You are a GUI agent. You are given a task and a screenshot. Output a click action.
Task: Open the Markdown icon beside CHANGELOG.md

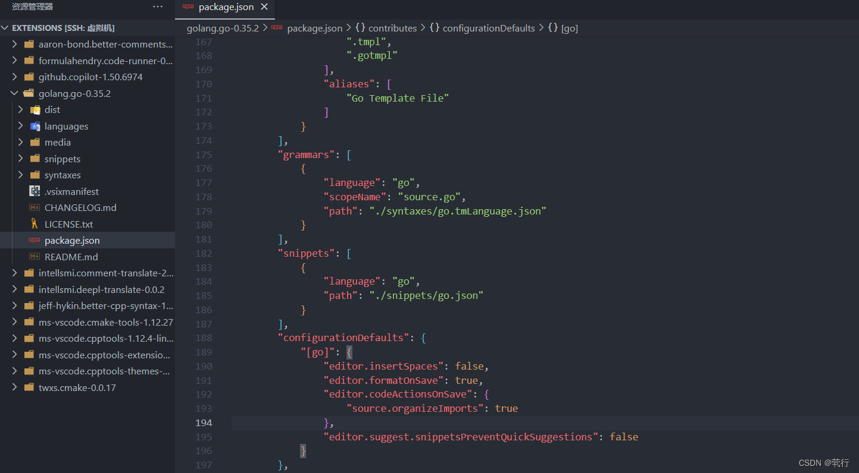[x=36, y=207]
